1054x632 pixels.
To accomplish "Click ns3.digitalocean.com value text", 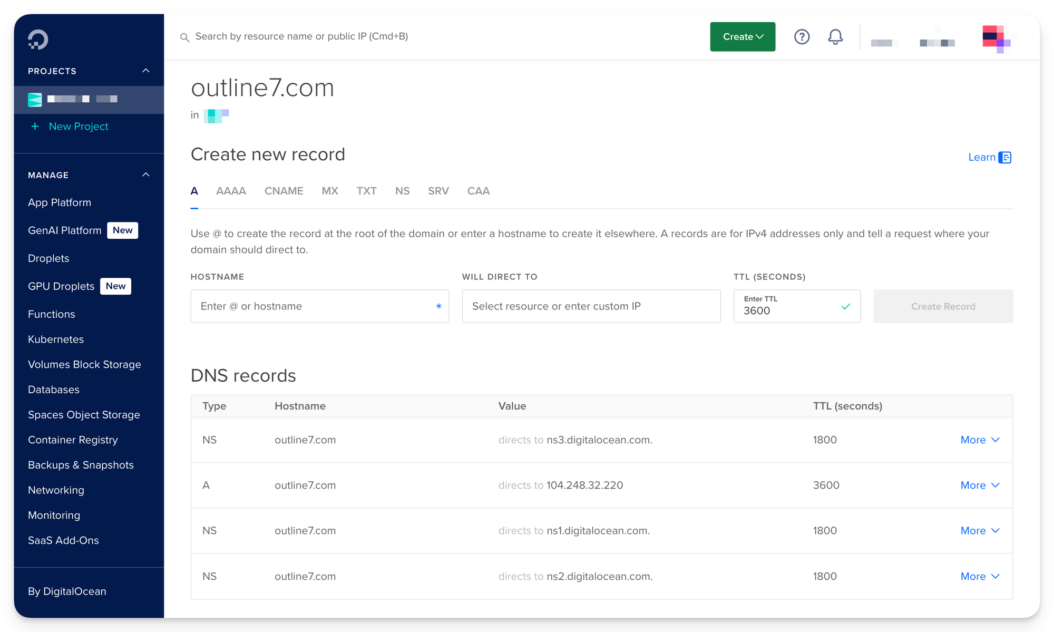I will (x=599, y=440).
